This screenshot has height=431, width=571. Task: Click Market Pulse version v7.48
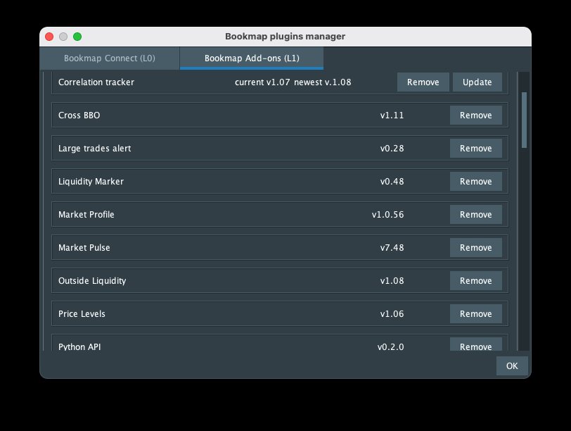(x=392, y=248)
